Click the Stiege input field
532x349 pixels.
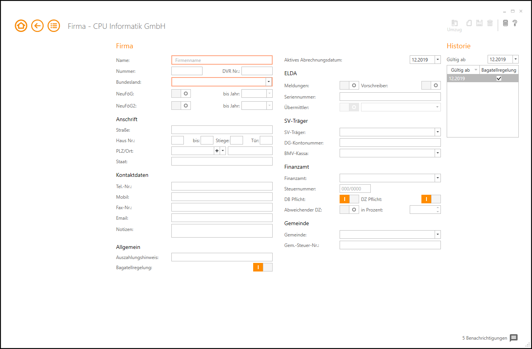[x=237, y=140]
